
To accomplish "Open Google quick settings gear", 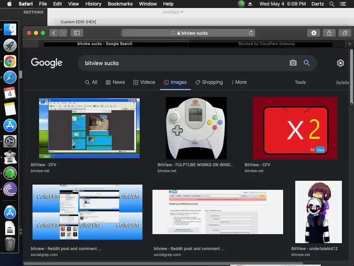I will (x=341, y=63).
